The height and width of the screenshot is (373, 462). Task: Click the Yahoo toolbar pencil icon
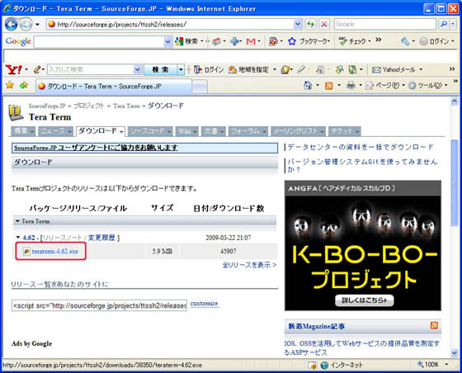click(37, 69)
